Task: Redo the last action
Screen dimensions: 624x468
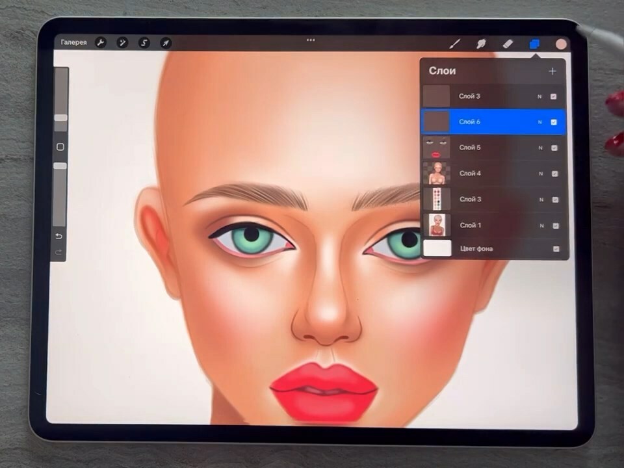Action: click(x=58, y=252)
